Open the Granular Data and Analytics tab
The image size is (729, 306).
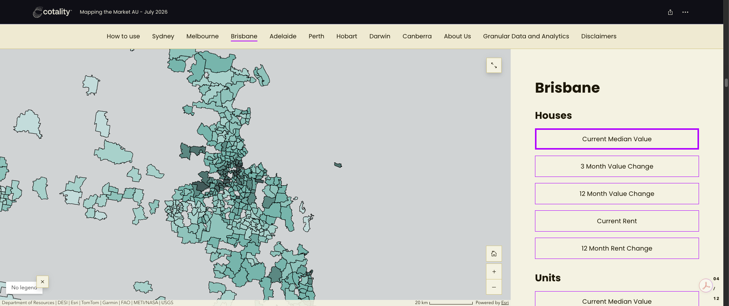tap(526, 36)
